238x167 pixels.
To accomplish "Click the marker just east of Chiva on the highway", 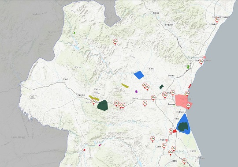I will 153,98.
